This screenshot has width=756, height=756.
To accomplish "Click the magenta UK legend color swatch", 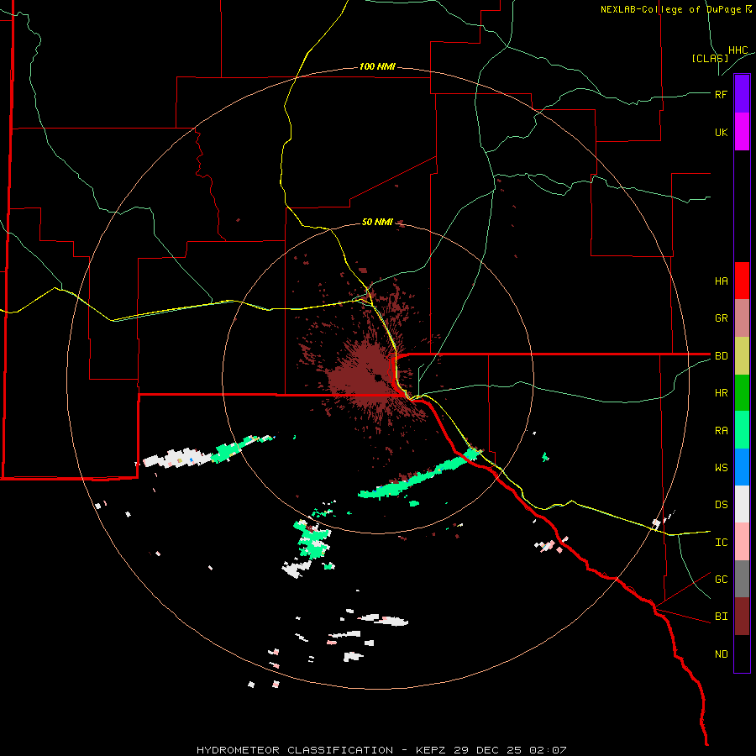I will click(x=742, y=132).
